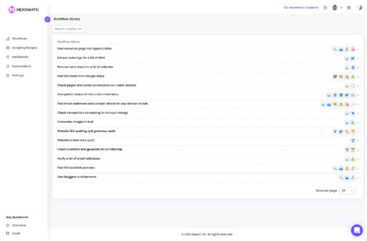
Task: Click the Hexomatic logo
Action: [24, 10]
